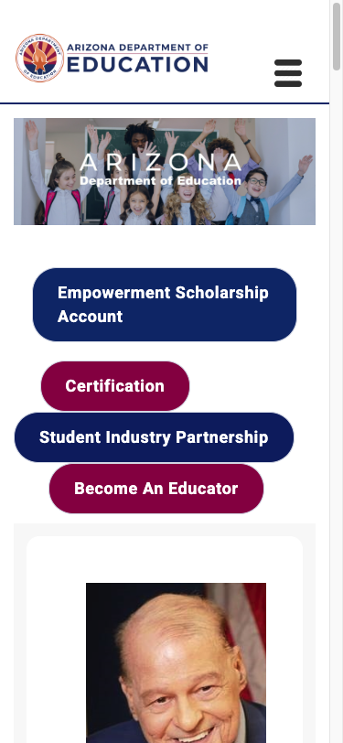Click the portrait photo of the smiling man
343x743 pixels.
[x=176, y=662]
